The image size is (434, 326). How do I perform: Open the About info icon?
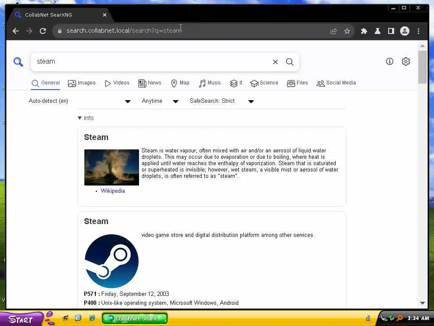(x=389, y=61)
